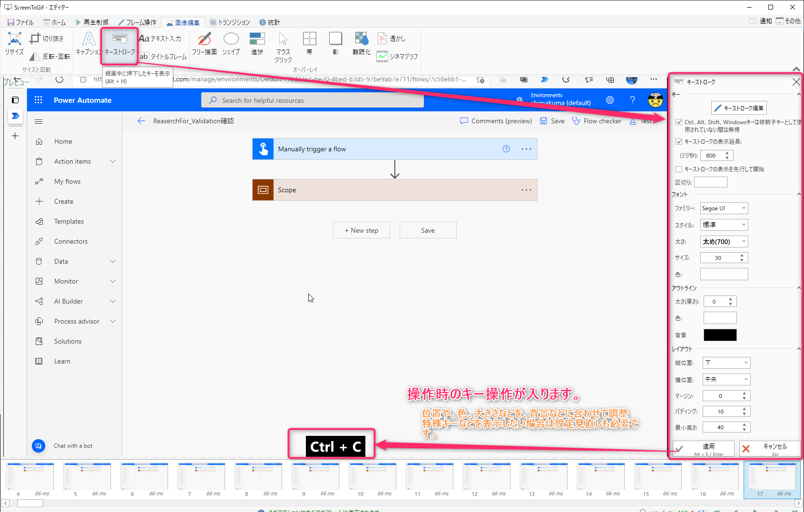
Task: Choose the マウスクリック mouse clicks tool
Action: click(x=283, y=48)
